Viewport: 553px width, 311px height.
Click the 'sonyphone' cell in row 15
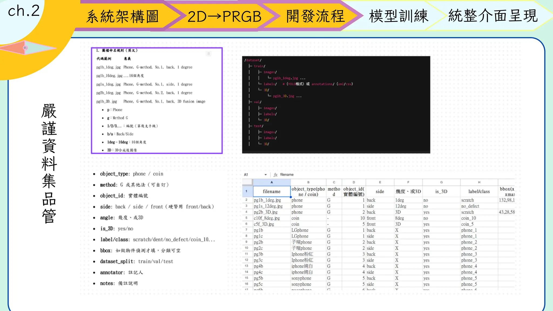308,278
